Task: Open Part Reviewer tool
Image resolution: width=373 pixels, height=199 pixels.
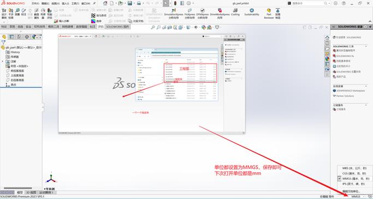Action: pos(269,13)
